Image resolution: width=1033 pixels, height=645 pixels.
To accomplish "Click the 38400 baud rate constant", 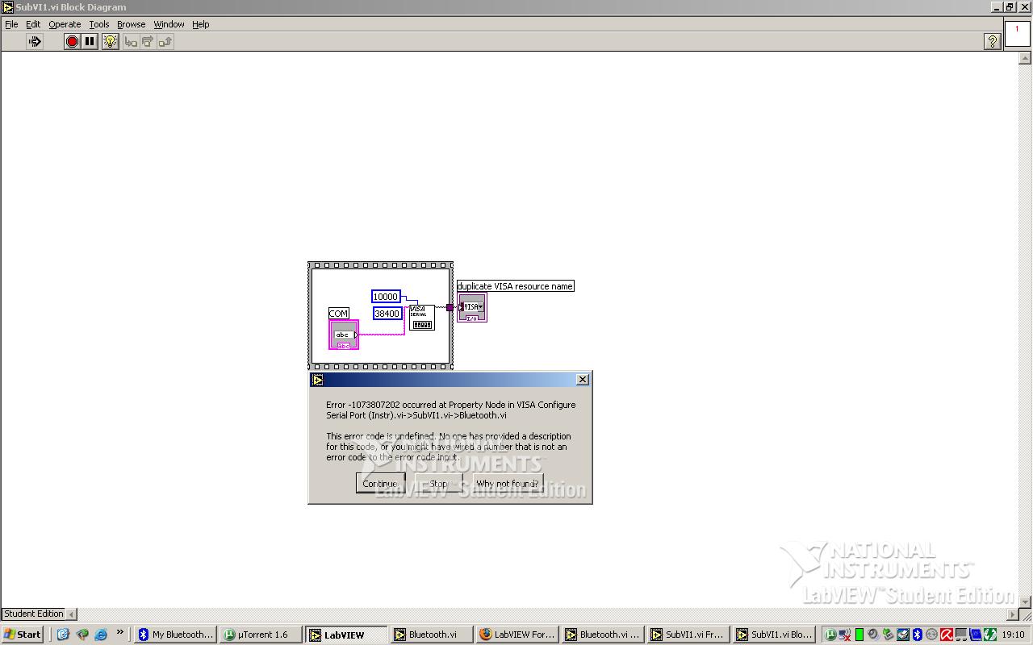I will point(387,314).
